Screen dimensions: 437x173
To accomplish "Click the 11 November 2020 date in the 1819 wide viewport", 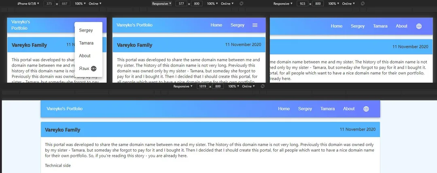I will (358, 129).
